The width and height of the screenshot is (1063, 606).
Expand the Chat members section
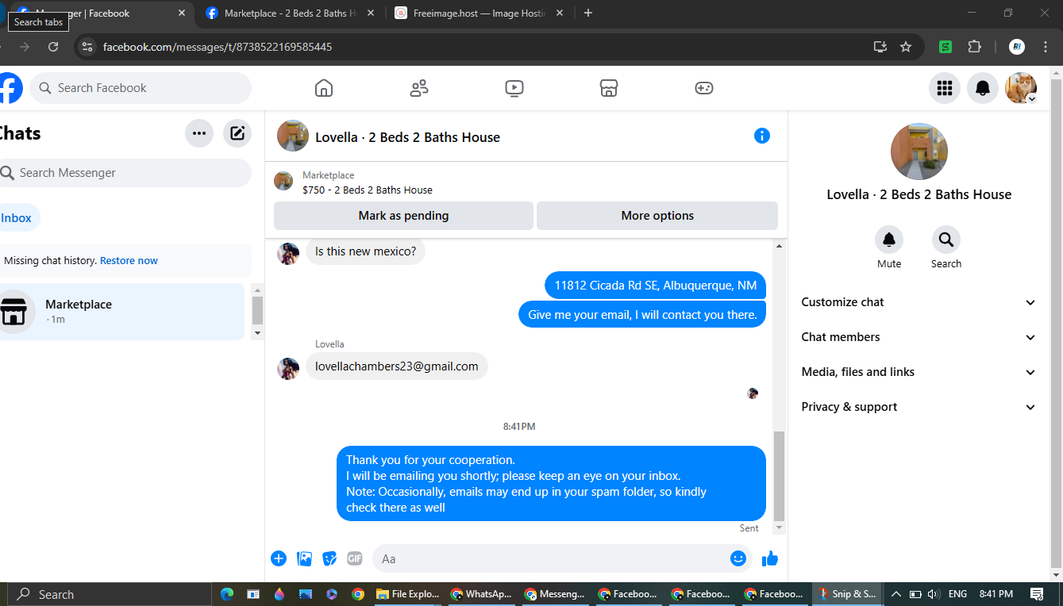coord(919,337)
